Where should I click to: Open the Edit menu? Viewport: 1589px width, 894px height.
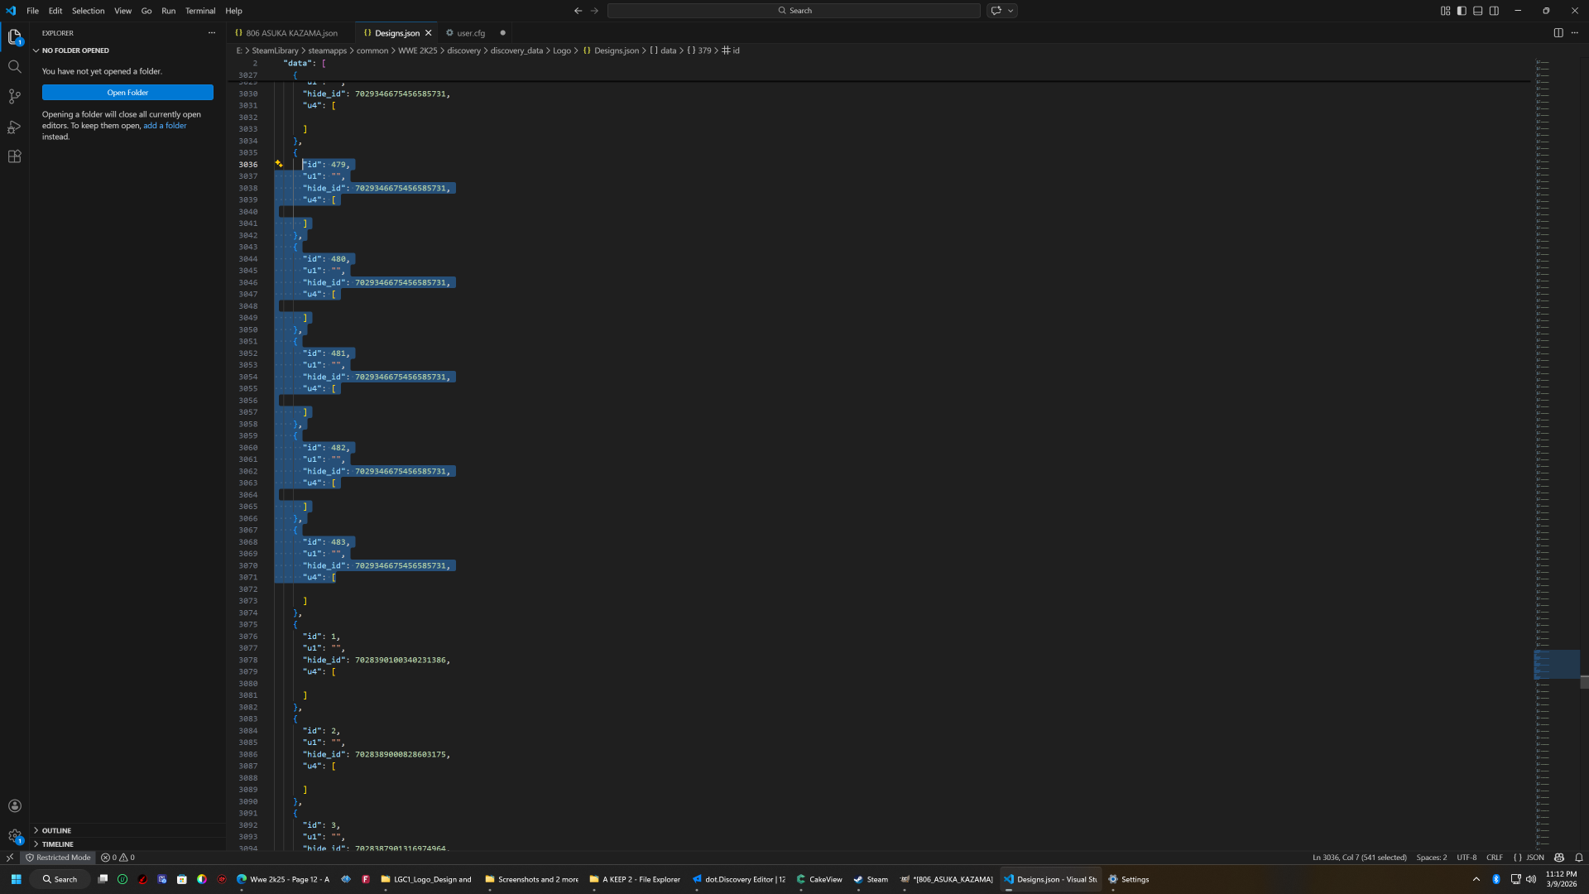pos(55,11)
